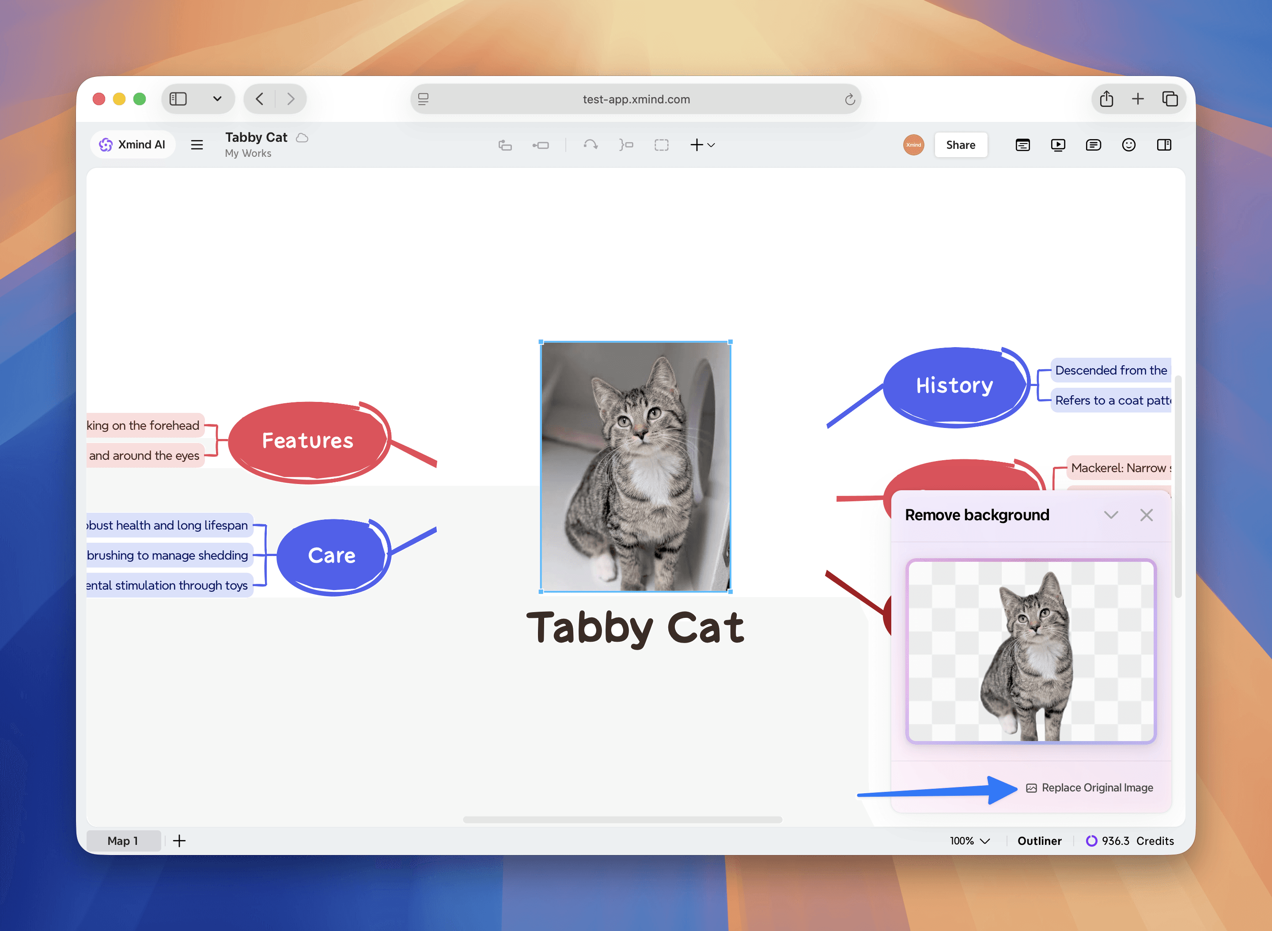
Task: Select 'stimulation through toys' subtopic
Action: click(169, 585)
